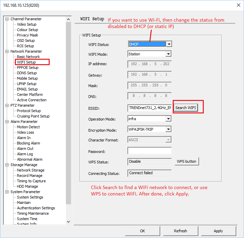Click the Search WIFI button
The height and width of the screenshot is (238, 244).
185,108
